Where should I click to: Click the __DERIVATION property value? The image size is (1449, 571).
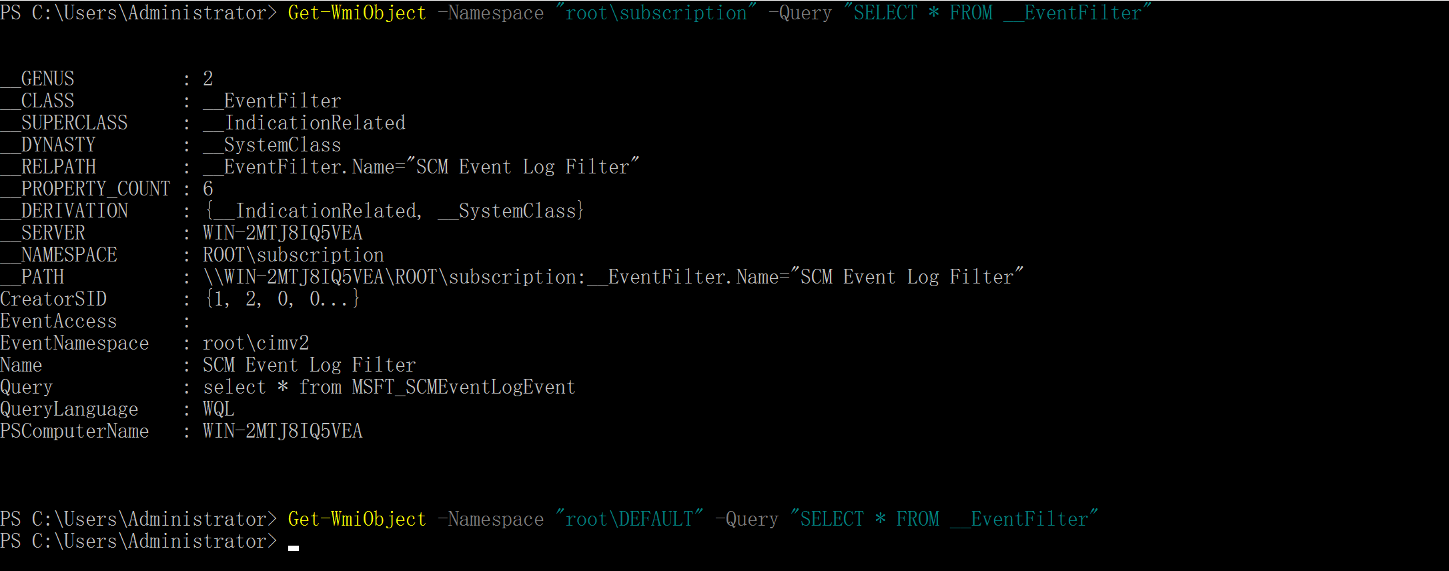[x=394, y=211]
